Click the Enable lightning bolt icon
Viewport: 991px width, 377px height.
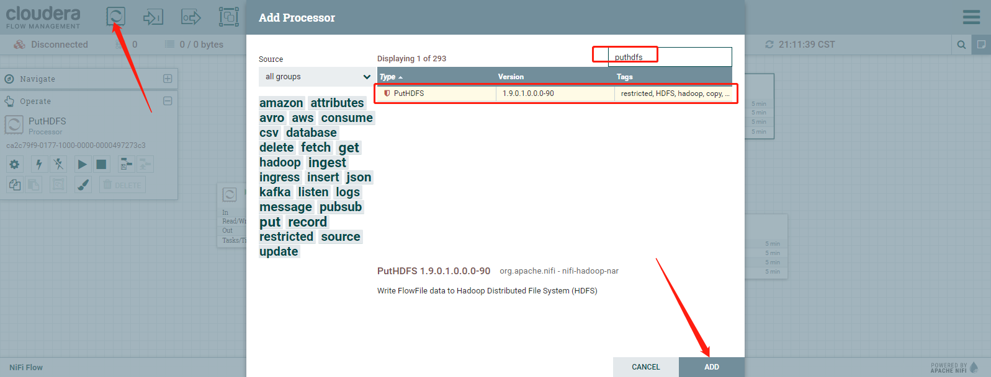(x=39, y=164)
